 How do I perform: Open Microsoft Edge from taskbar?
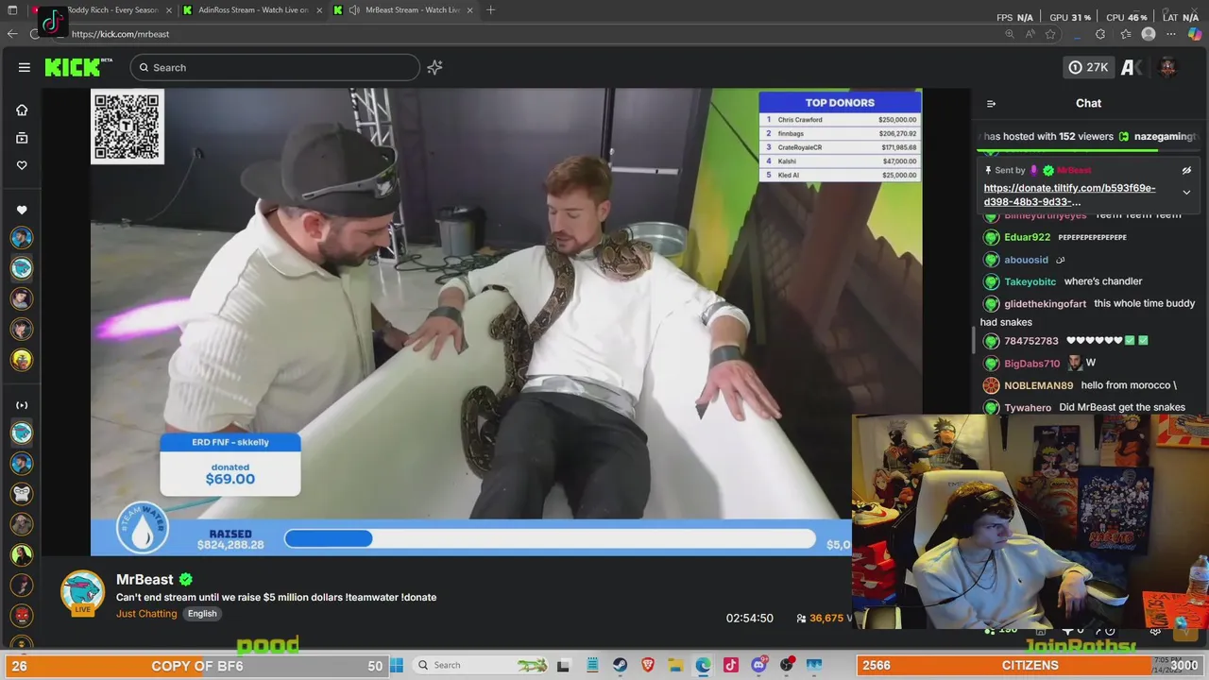(x=704, y=665)
